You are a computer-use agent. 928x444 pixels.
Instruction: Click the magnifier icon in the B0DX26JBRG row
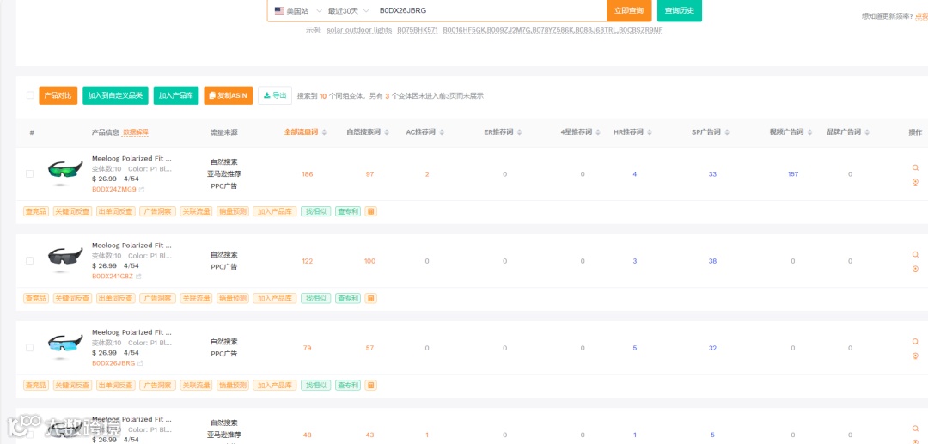click(916, 342)
